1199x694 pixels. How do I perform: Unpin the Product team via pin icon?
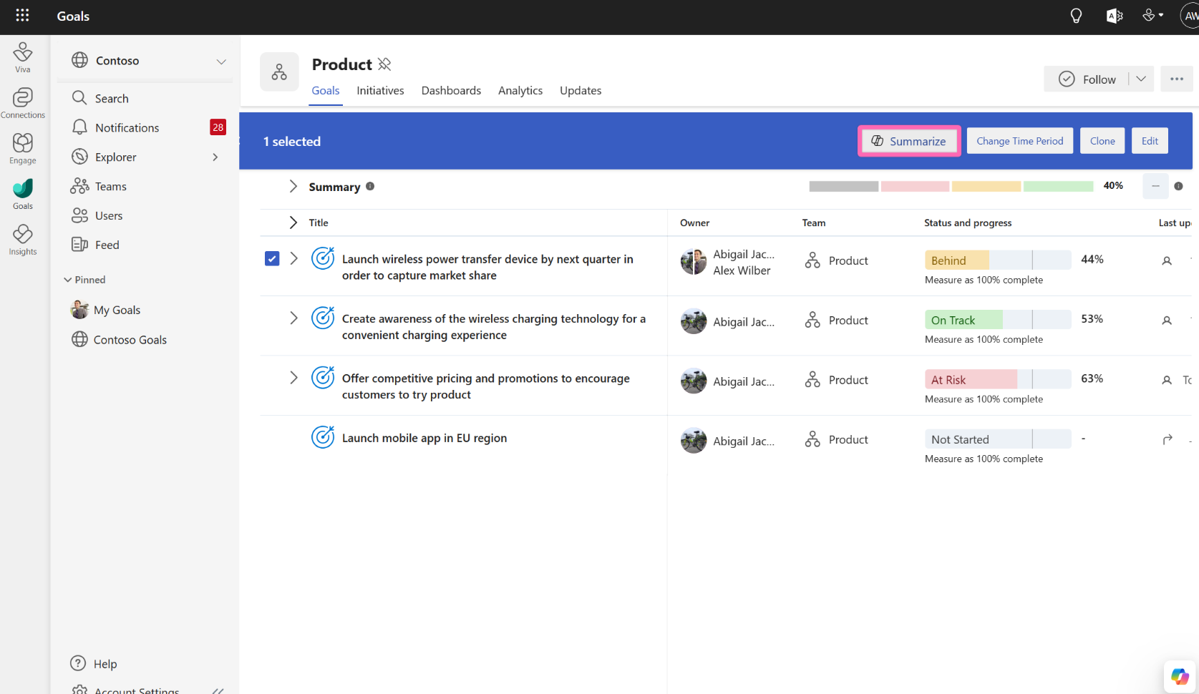[x=385, y=64]
